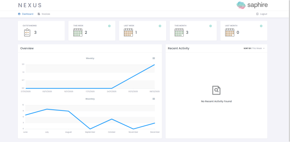Click the September monthly axis label

coord(90,132)
